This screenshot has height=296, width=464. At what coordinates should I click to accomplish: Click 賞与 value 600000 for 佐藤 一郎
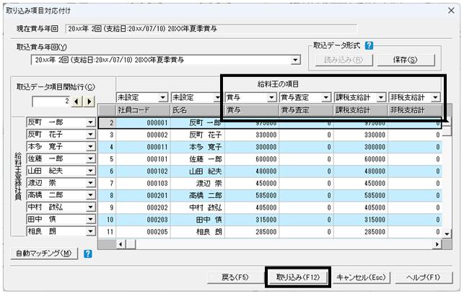click(x=252, y=159)
